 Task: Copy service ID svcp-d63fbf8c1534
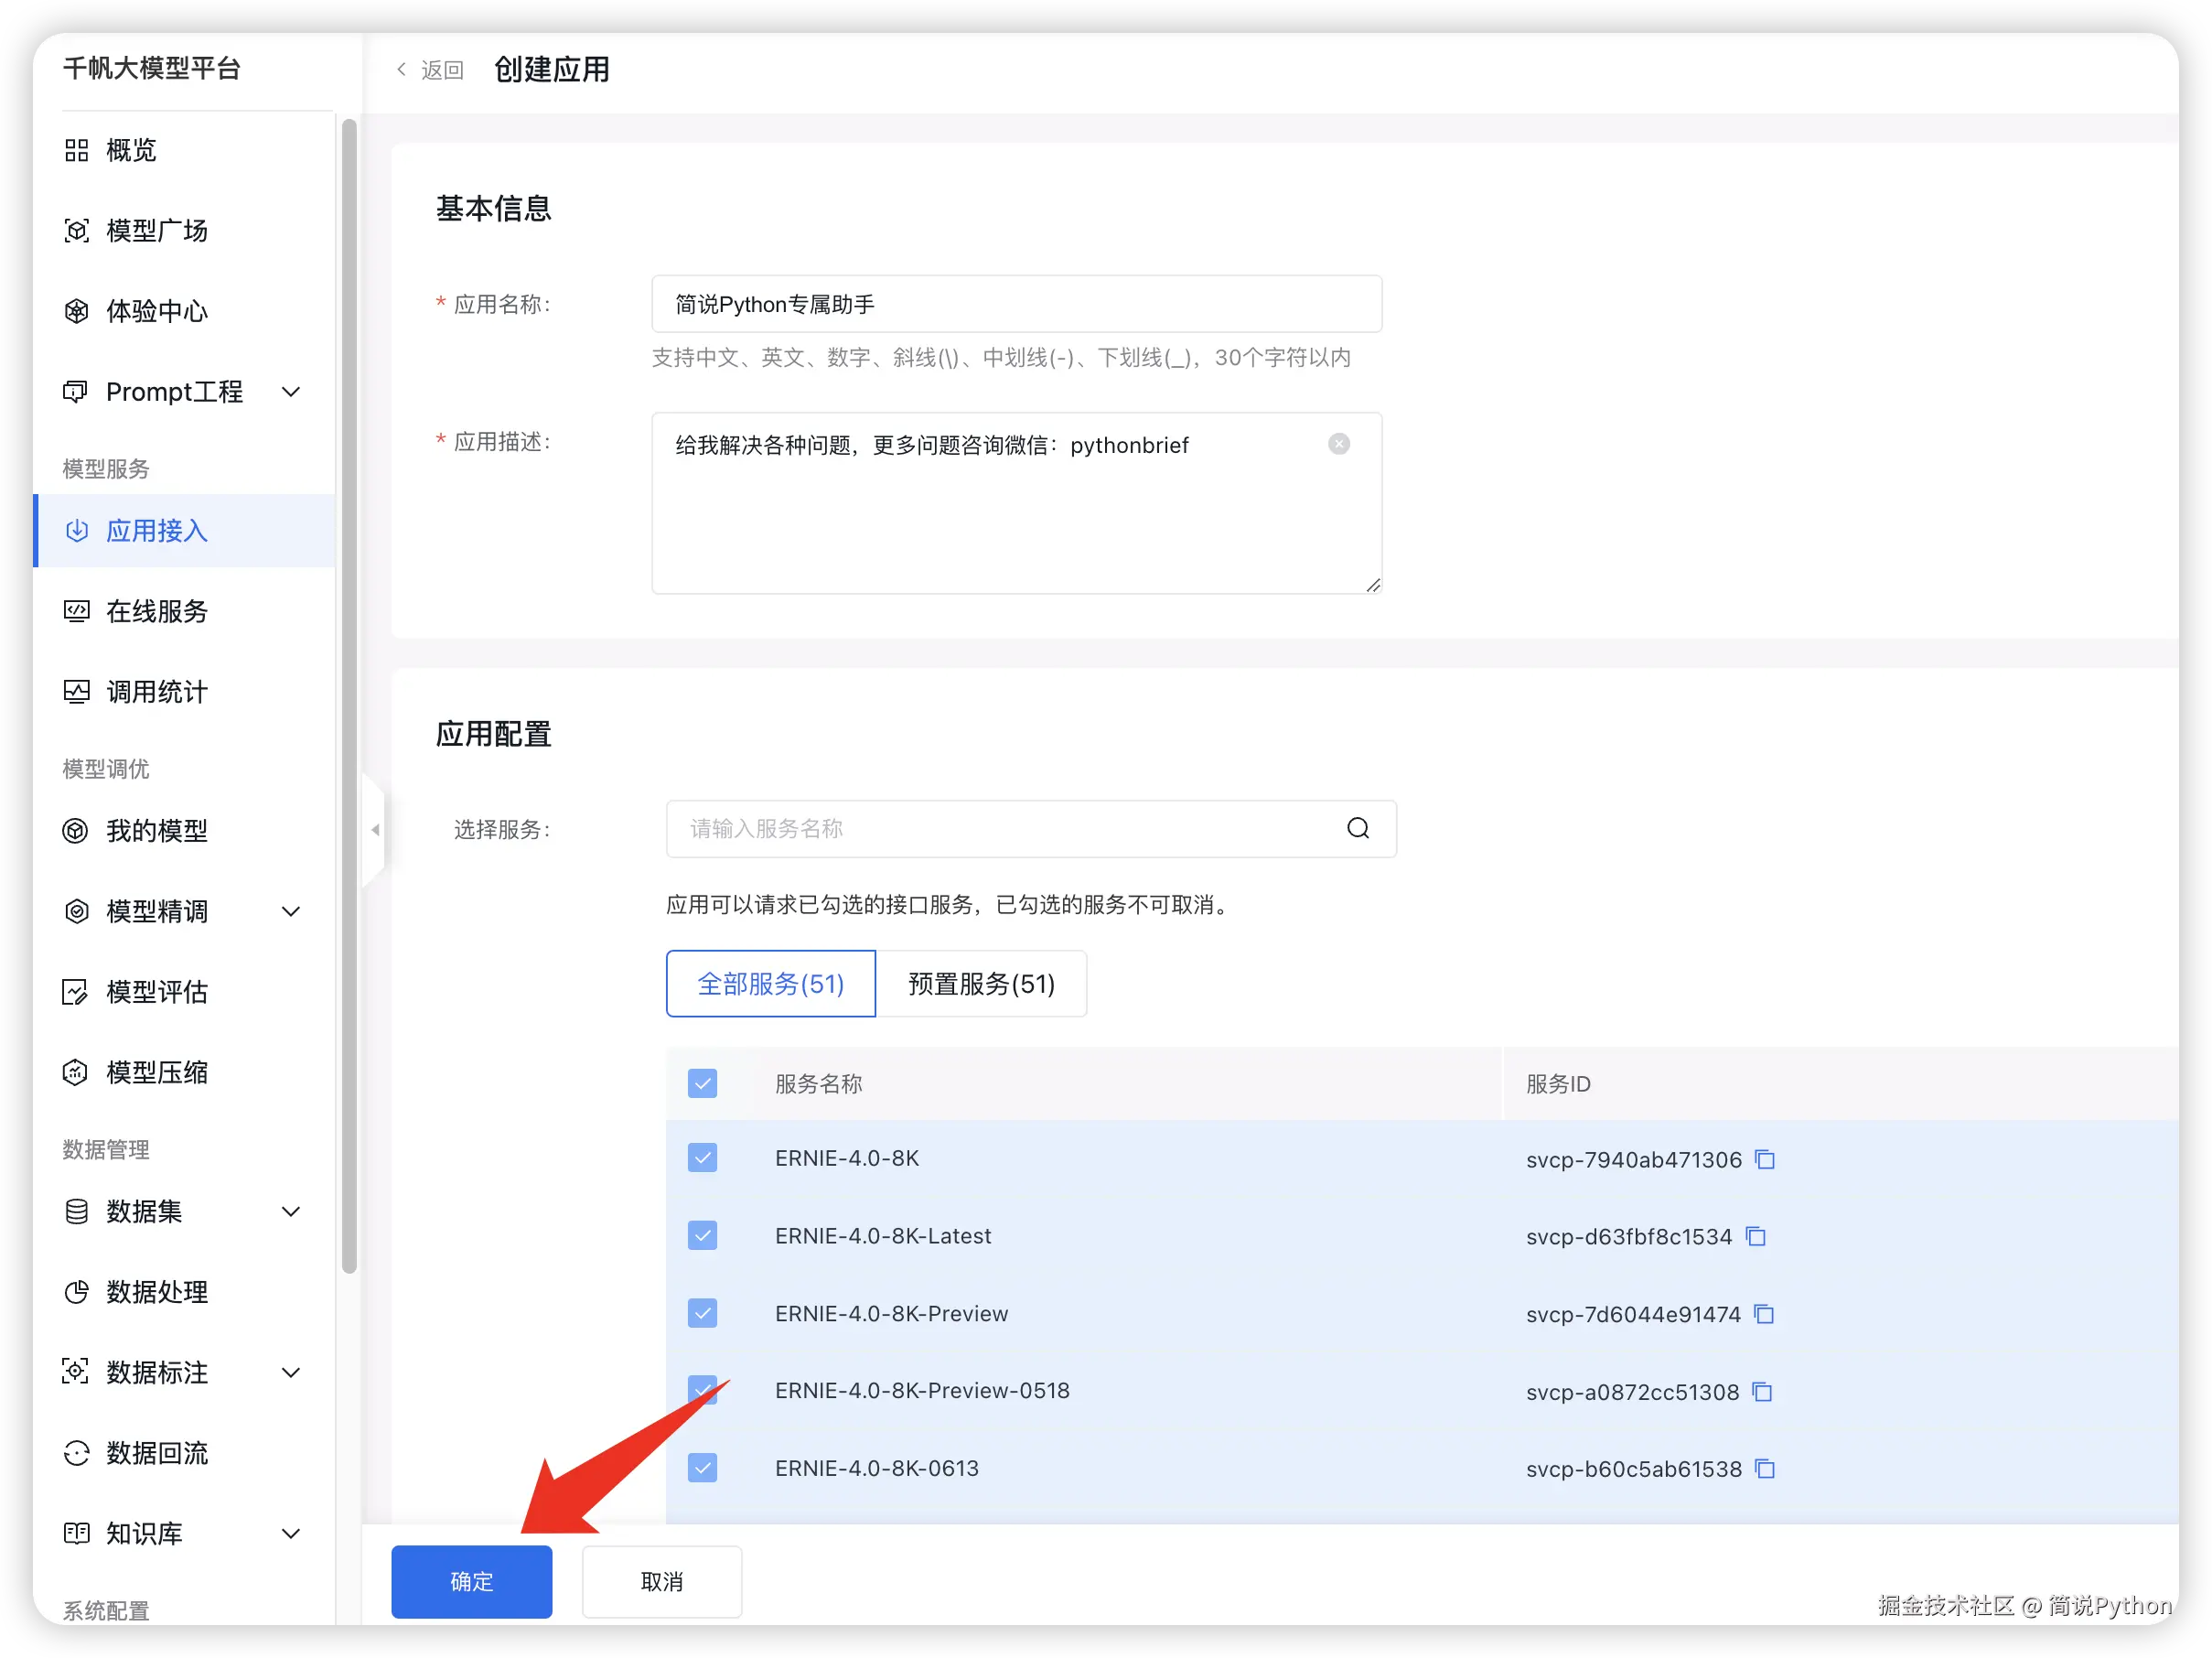pos(1756,1236)
